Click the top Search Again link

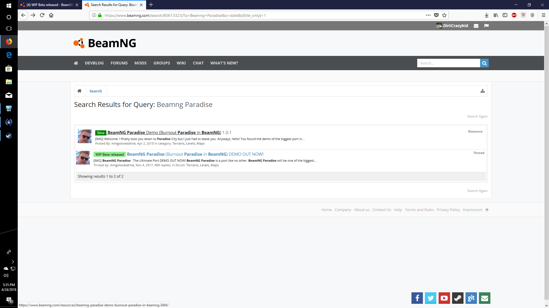477,116
